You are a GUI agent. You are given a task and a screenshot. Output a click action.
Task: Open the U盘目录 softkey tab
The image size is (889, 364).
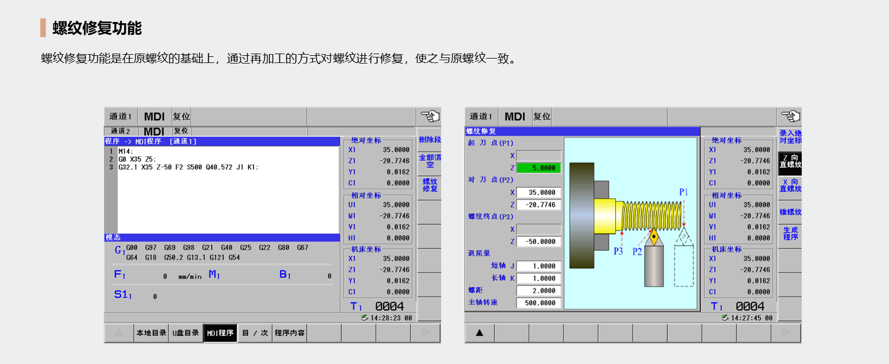click(186, 333)
